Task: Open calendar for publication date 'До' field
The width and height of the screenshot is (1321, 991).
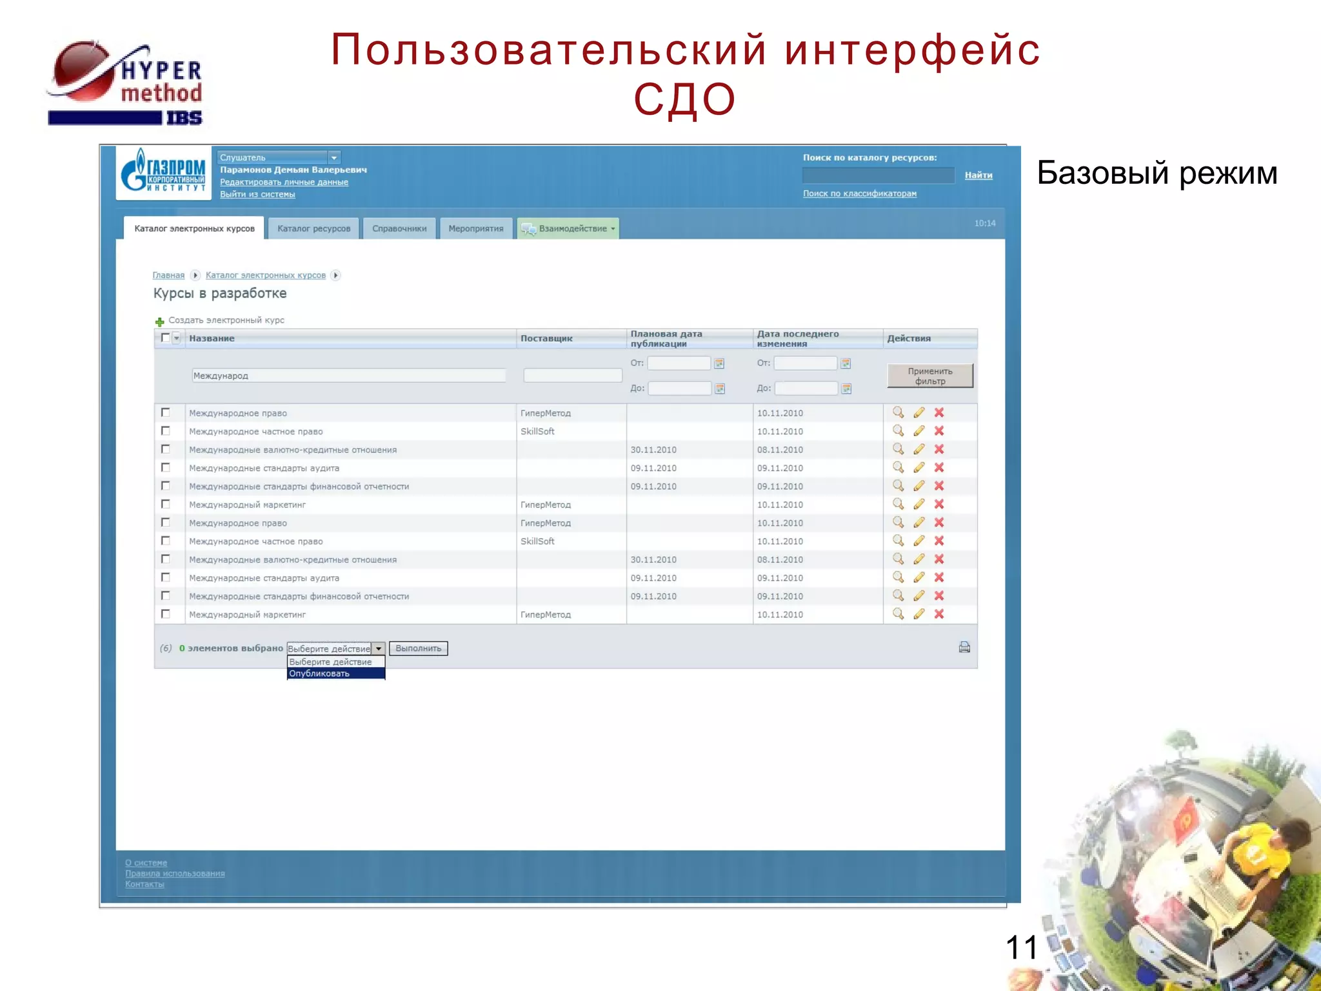Action: (x=720, y=388)
